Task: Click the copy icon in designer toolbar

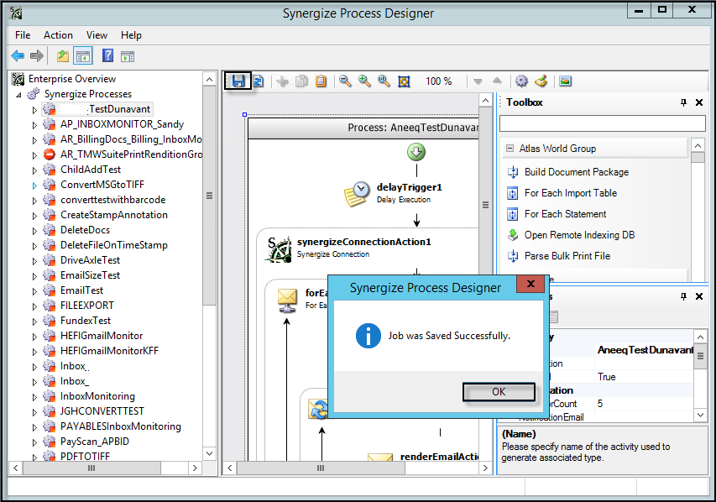Action: click(x=302, y=81)
